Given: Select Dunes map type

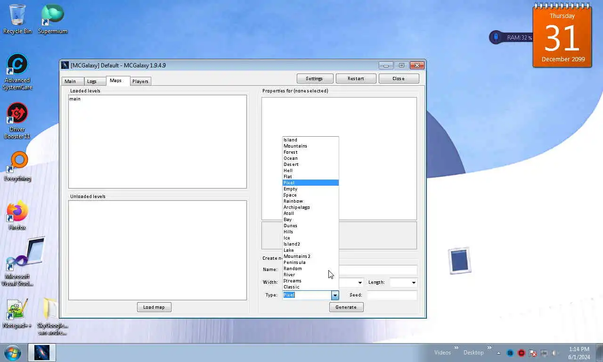Looking at the screenshot, I should (x=310, y=226).
